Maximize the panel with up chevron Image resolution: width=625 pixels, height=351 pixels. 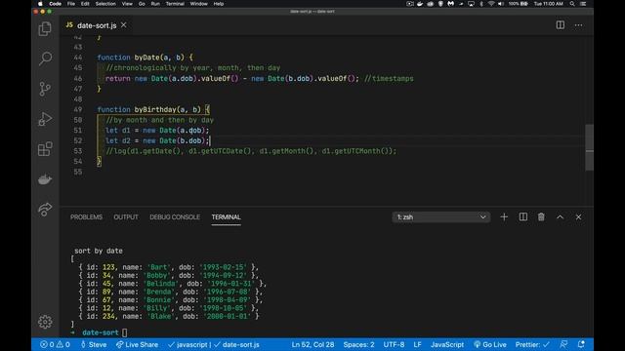(x=560, y=216)
